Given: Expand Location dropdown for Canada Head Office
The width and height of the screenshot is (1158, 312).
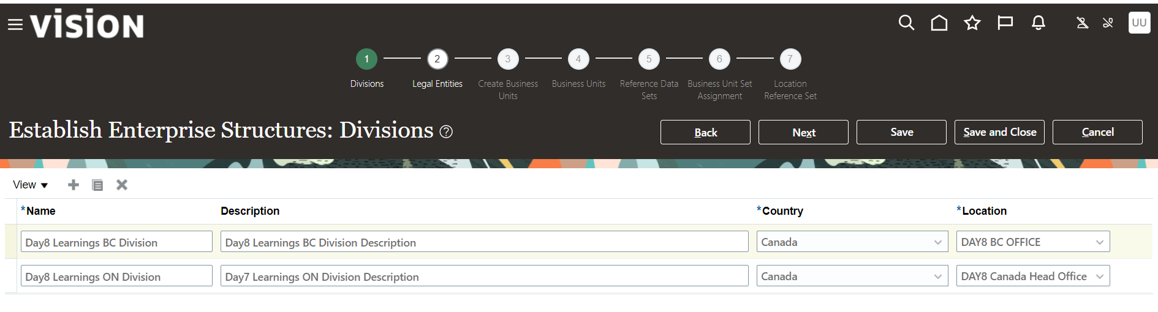Looking at the screenshot, I should pos(1099,277).
